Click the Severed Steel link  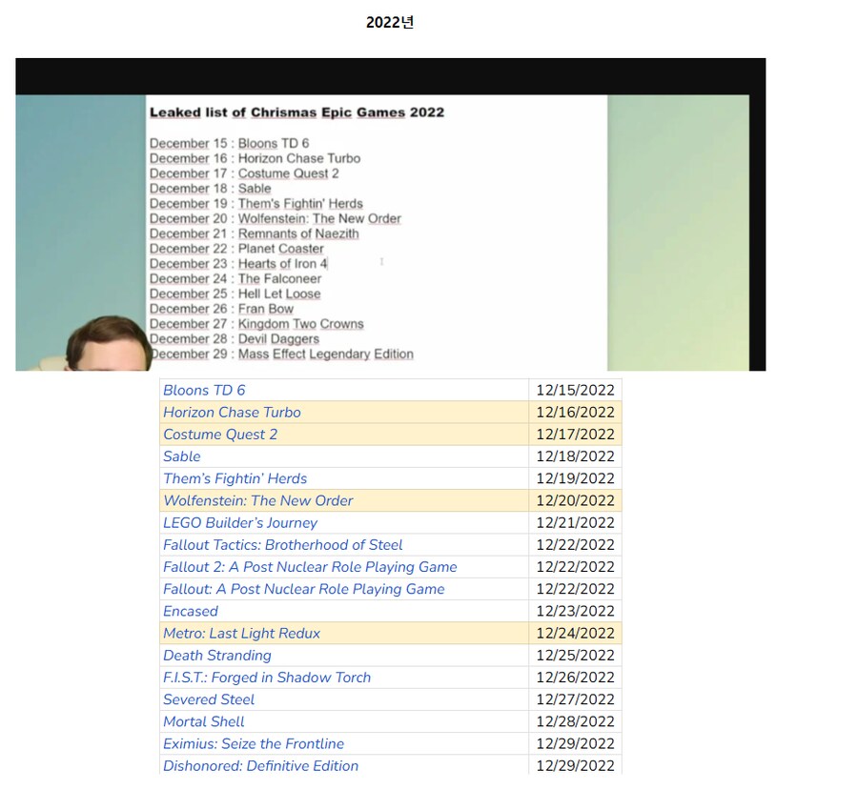coord(209,699)
